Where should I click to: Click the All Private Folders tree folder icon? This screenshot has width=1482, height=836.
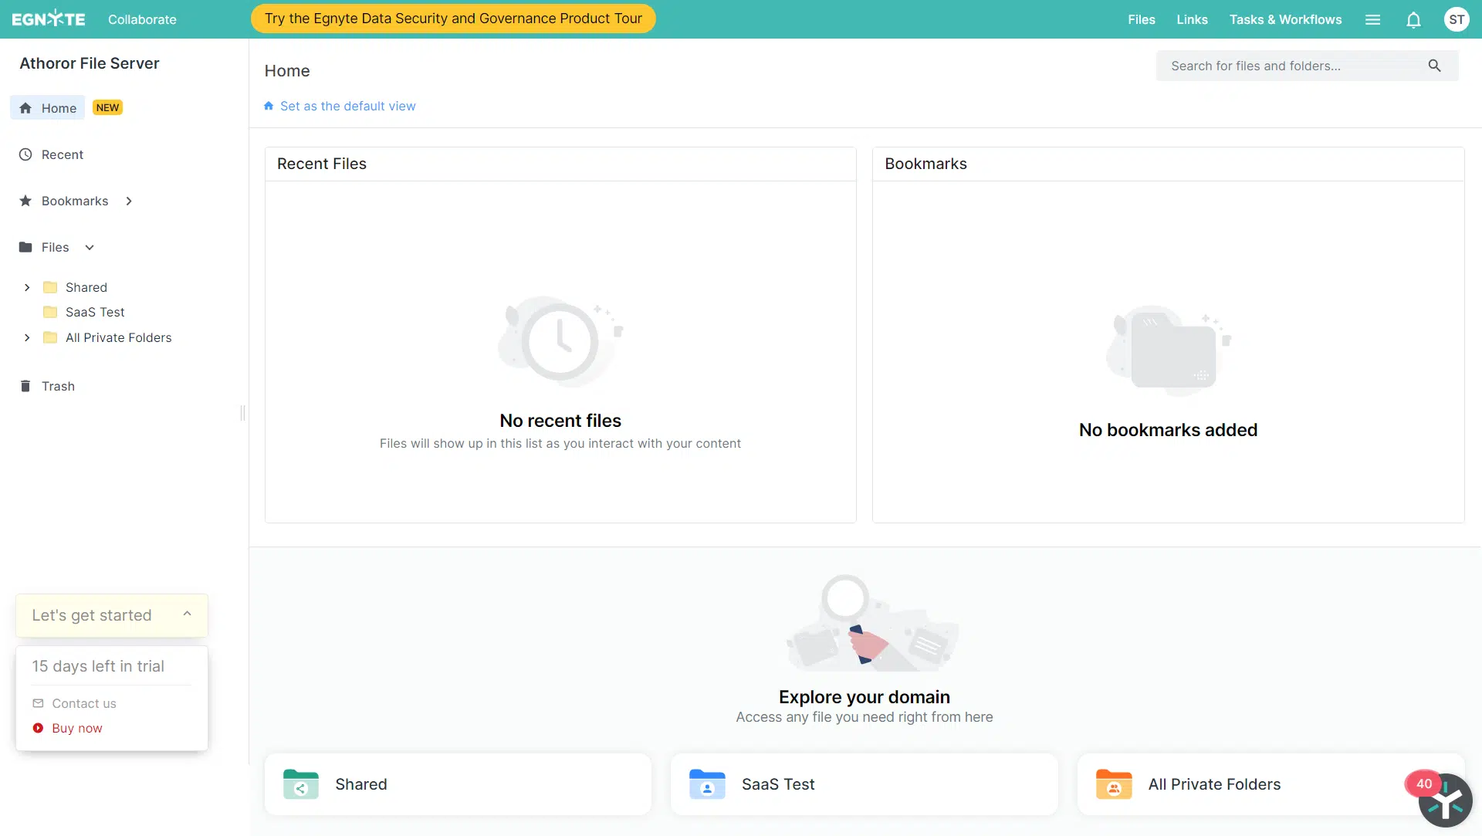click(x=50, y=337)
